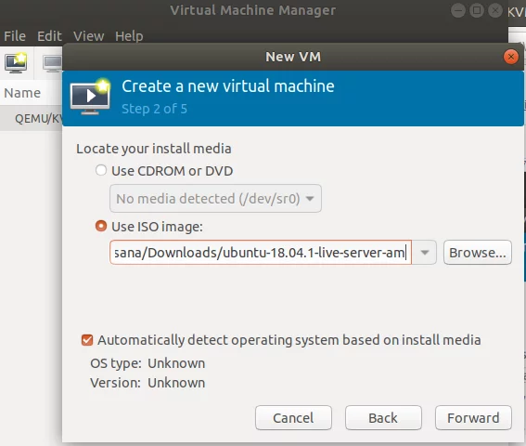This screenshot has height=446, width=526.
Task: Click the Create new virtual machine toolbar icon
Action: pos(16,63)
